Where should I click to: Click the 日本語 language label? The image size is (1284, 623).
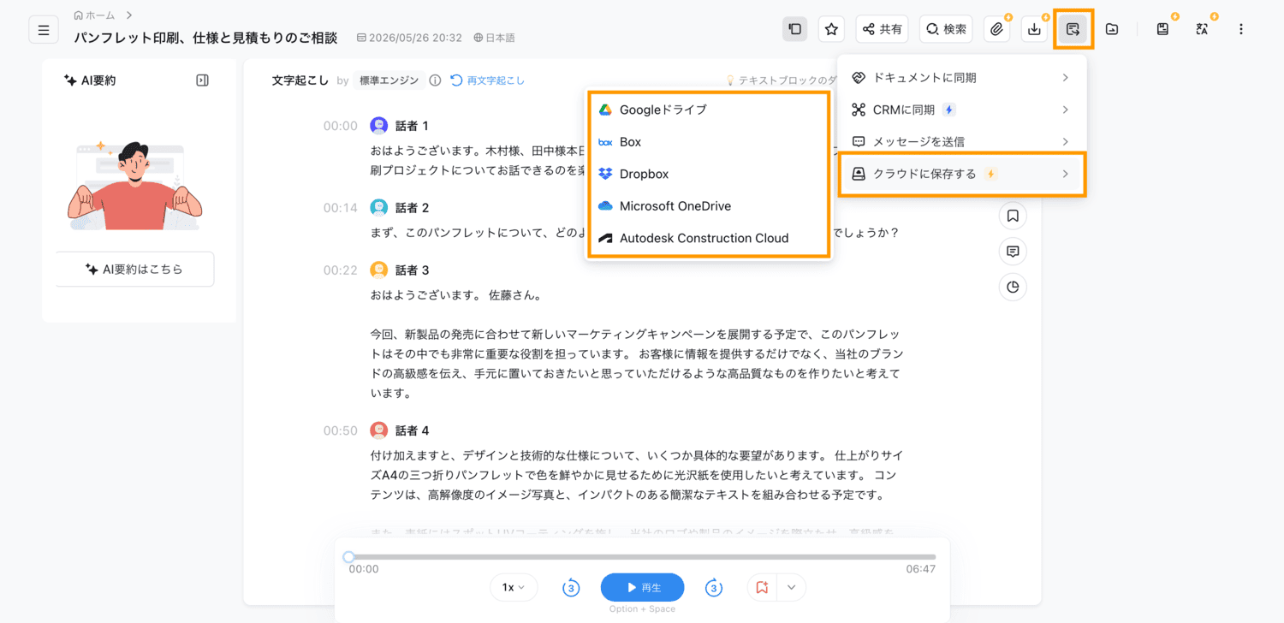(495, 38)
